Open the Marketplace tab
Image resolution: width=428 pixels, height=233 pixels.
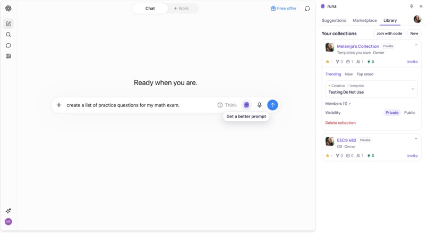coord(364,21)
